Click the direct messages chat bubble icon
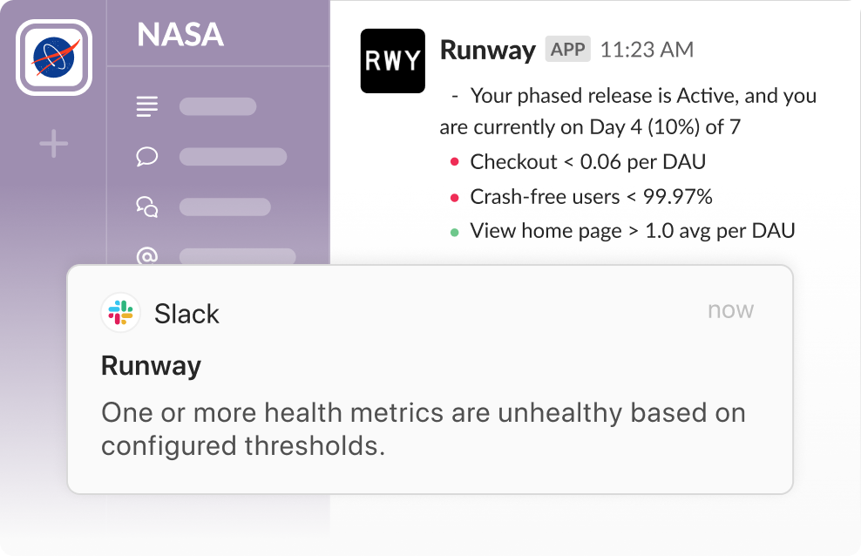 pos(147,157)
